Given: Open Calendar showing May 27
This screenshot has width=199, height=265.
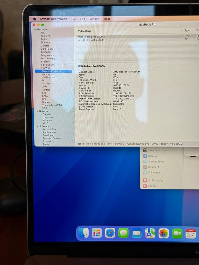Looking at the screenshot, I should [191, 234].
